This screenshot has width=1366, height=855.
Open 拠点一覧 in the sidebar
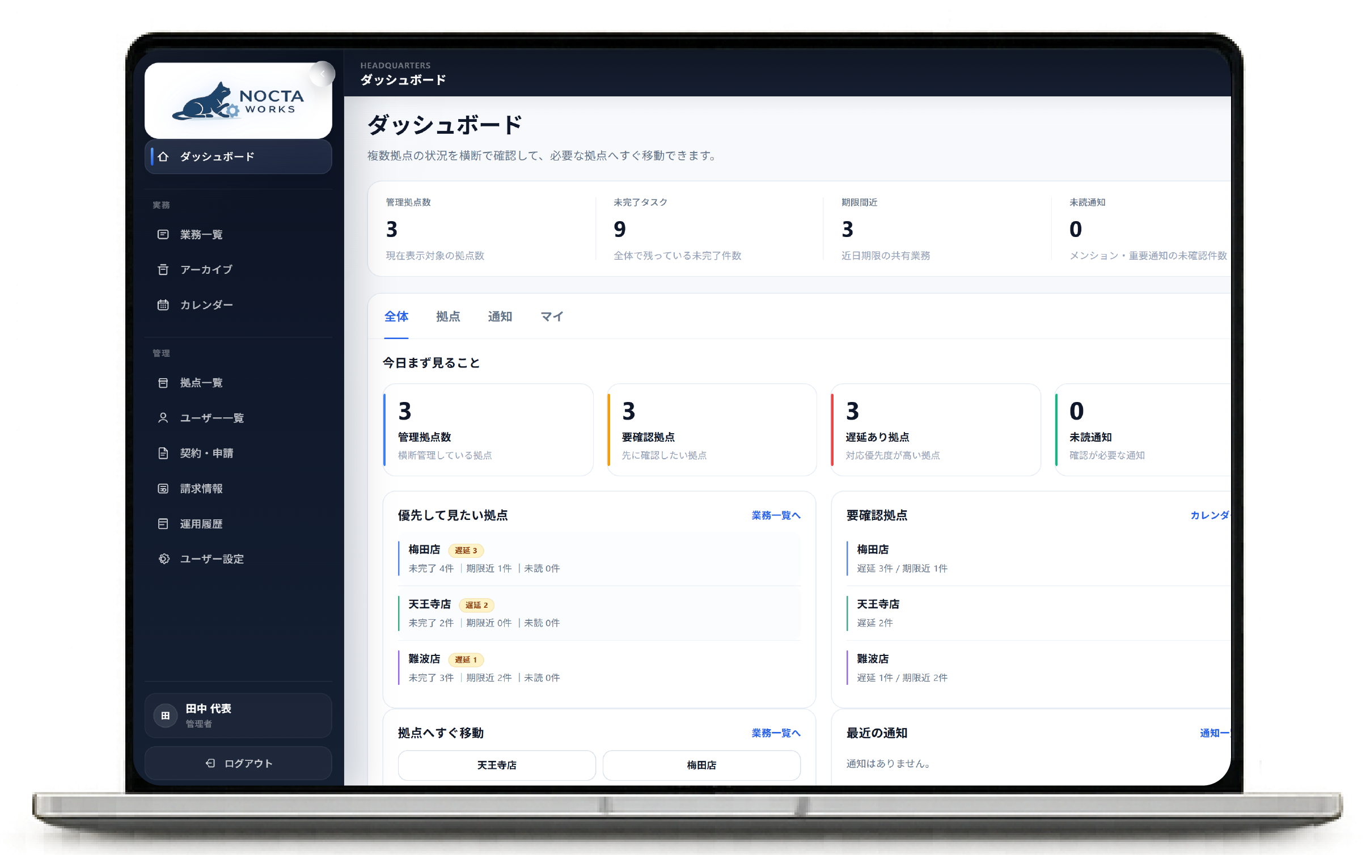coord(238,383)
